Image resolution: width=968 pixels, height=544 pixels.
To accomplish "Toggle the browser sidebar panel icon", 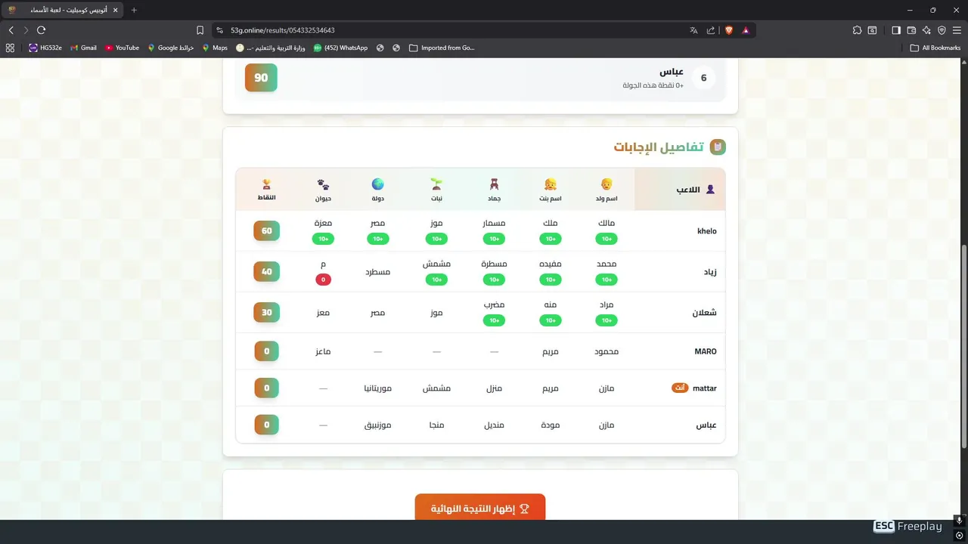I will [896, 30].
